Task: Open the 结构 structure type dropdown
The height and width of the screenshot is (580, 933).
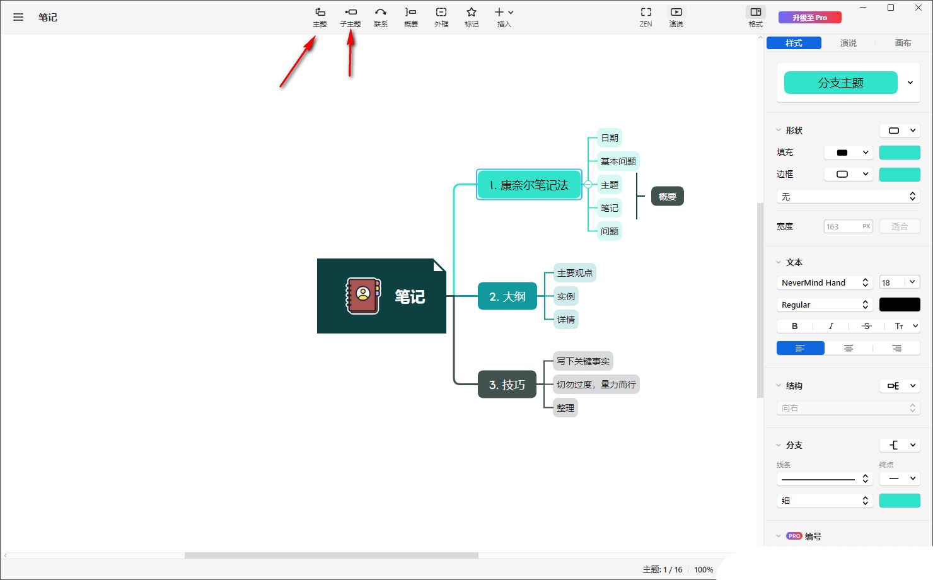Action: [x=900, y=386]
